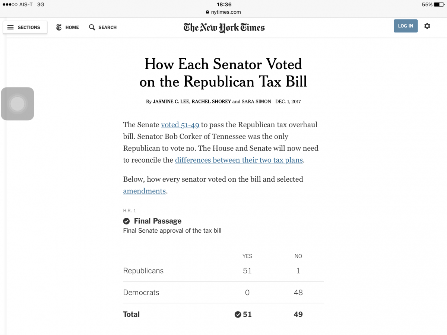The image size is (447, 335).
Task: Click The New York Times masthead logo
Action: click(x=224, y=28)
